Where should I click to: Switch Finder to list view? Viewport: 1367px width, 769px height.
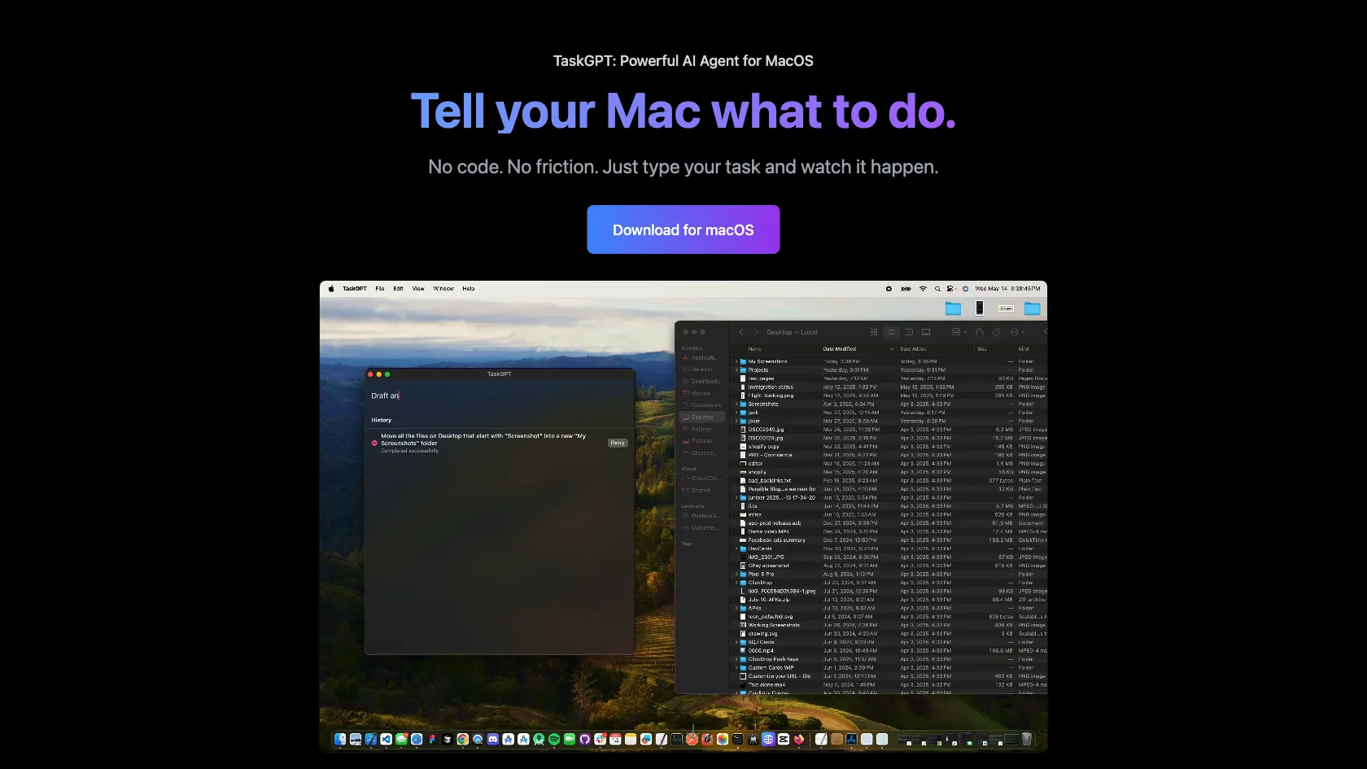891,332
